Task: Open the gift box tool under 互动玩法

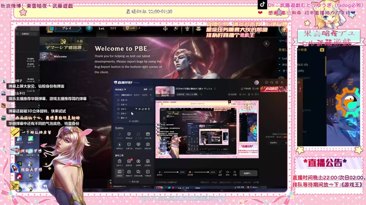Action: (x=147, y=135)
